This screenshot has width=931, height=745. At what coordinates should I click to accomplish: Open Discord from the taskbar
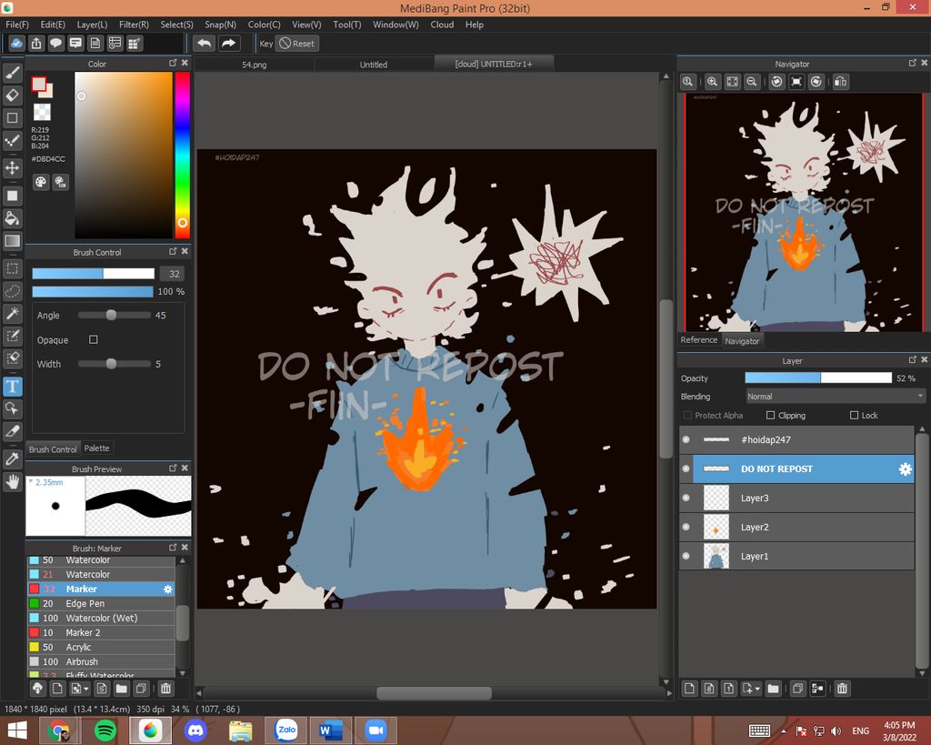[x=196, y=730]
